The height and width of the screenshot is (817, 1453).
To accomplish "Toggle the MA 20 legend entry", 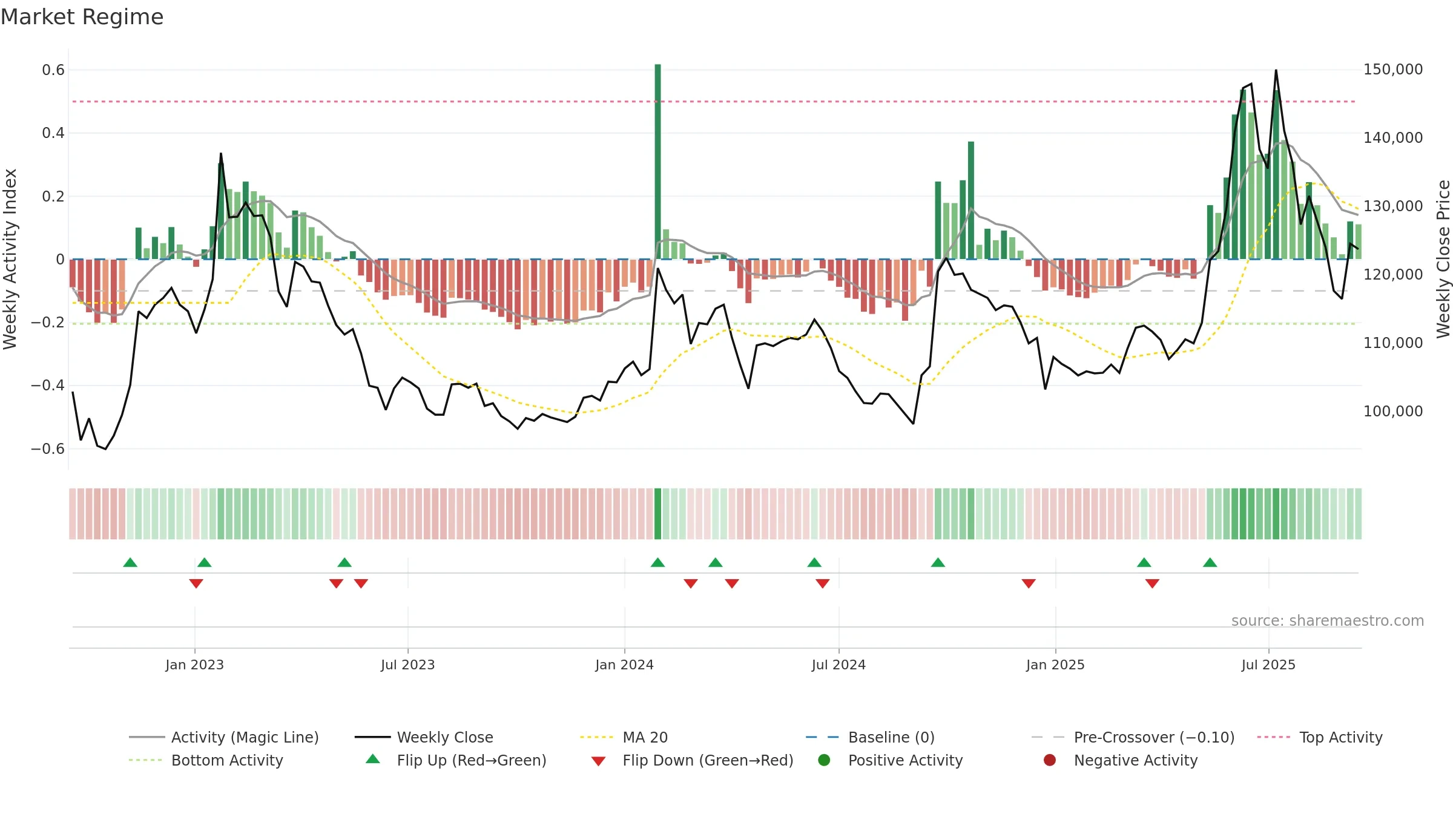I will click(x=624, y=737).
